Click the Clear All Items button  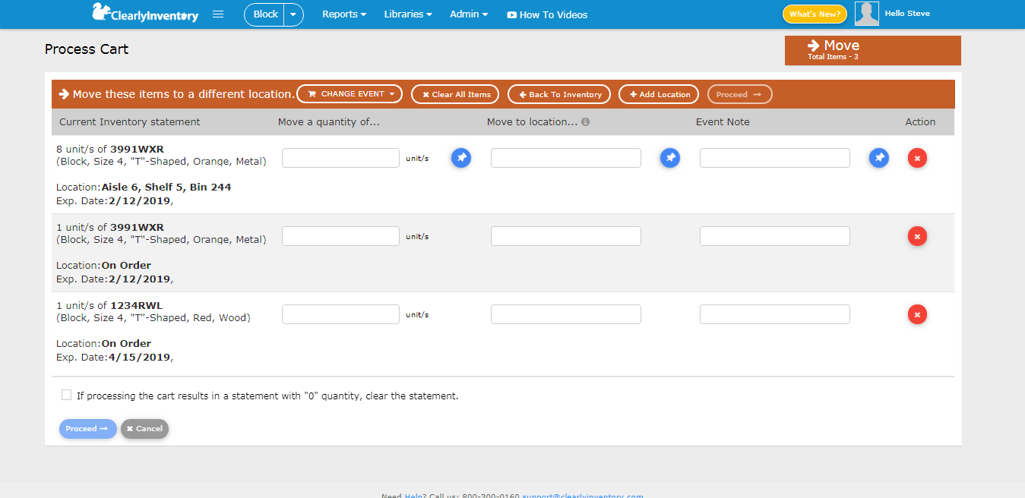454,94
